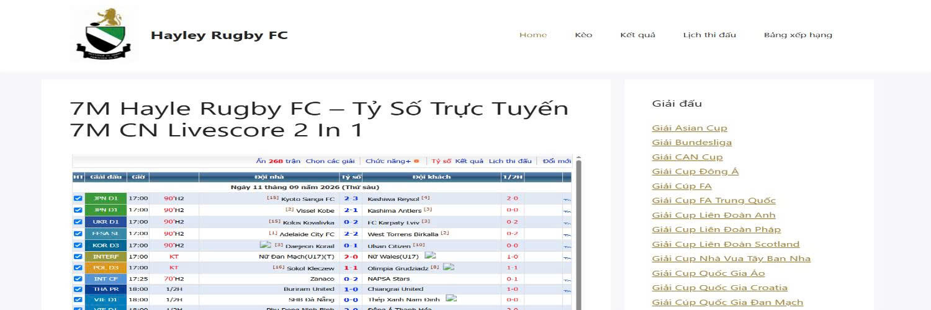Click the 2-2 score of Adelaide City match

click(x=351, y=234)
